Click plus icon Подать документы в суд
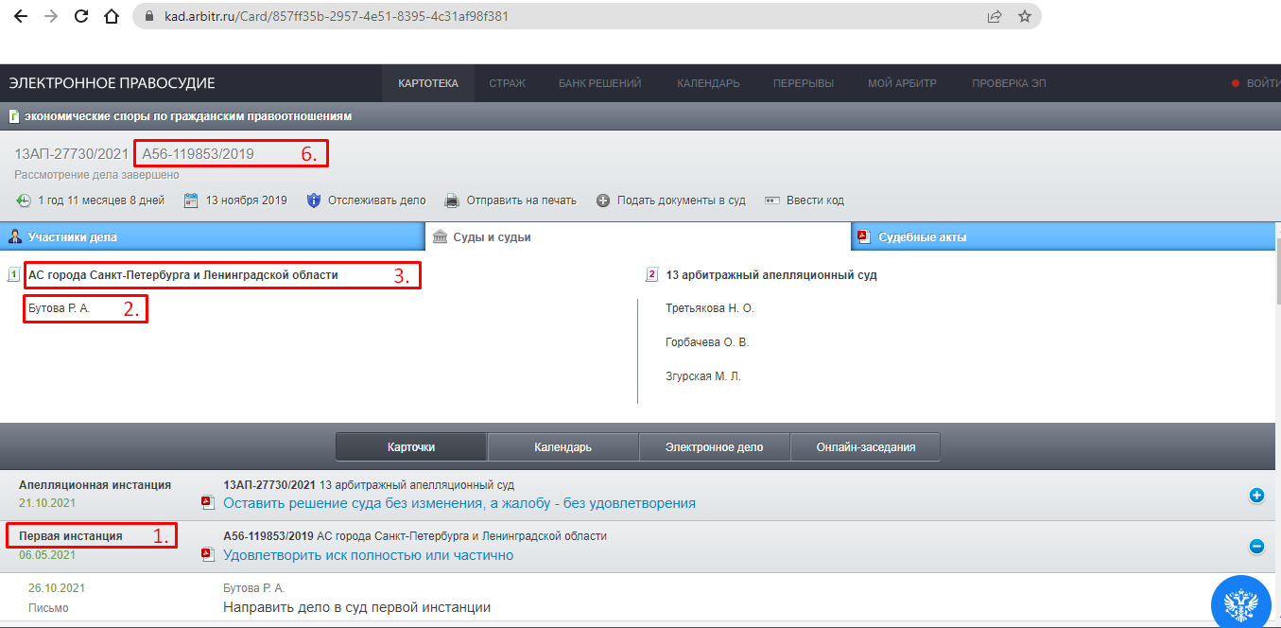This screenshot has height=628, width=1281. (x=603, y=201)
